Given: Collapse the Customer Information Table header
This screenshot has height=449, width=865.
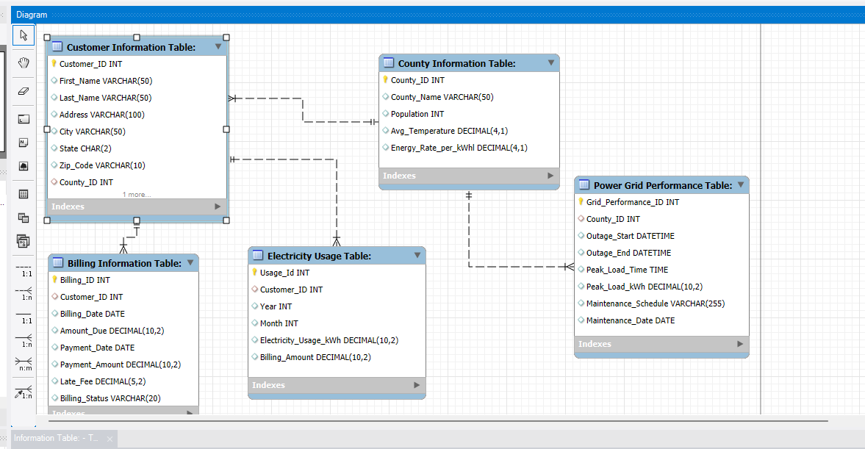Looking at the screenshot, I should click(x=218, y=46).
